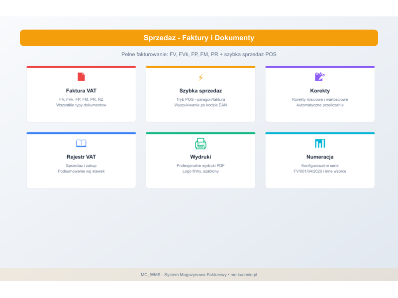Open the Numeracja card heading

click(x=320, y=157)
